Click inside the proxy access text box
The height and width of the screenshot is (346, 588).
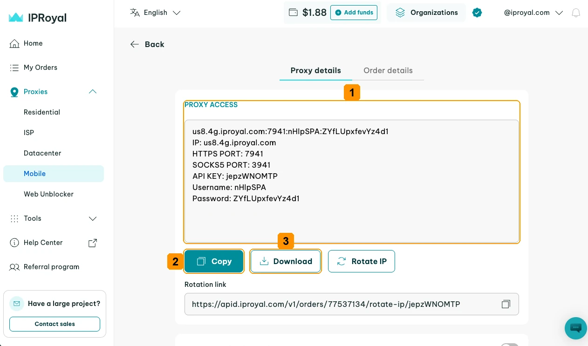352,181
